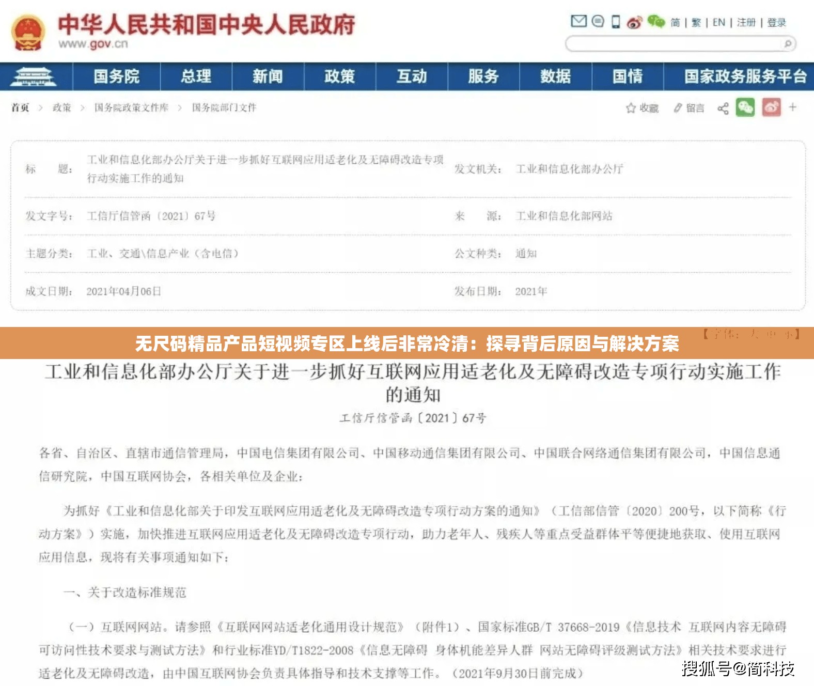The width and height of the screenshot is (814, 686).
Task: Click the 注册 register link
Action: click(x=746, y=22)
